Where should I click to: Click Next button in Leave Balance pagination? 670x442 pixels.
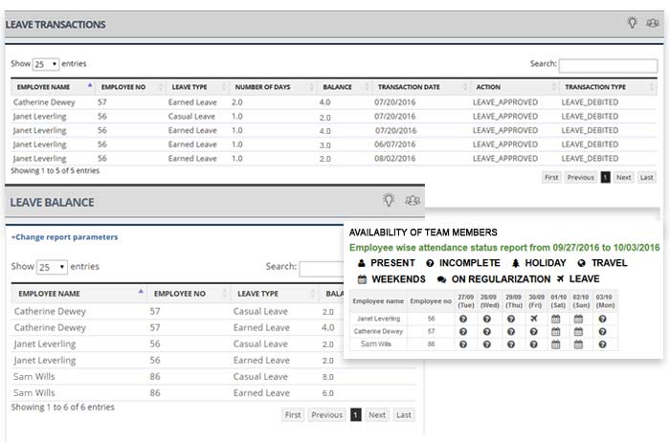tap(377, 414)
